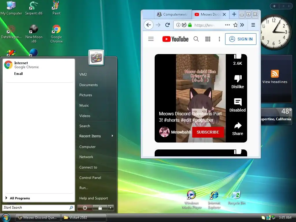Open Videos from Start menu
The height and width of the screenshot is (222, 296).
(x=85, y=116)
